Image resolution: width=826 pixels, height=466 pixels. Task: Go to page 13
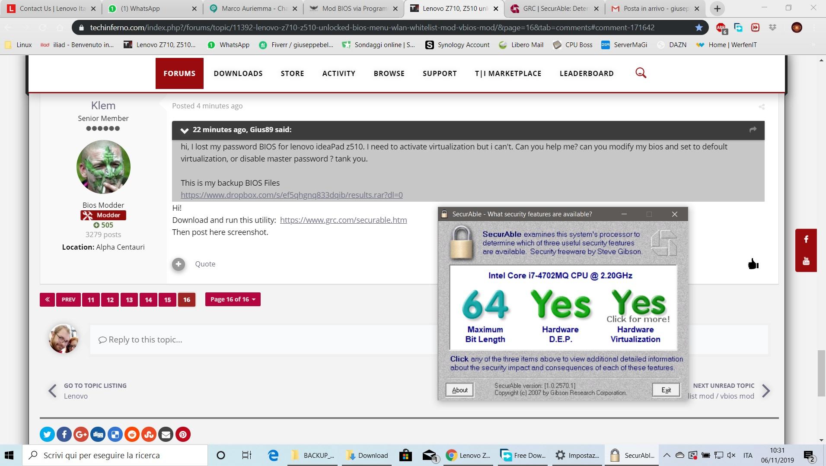(x=129, y=300)
